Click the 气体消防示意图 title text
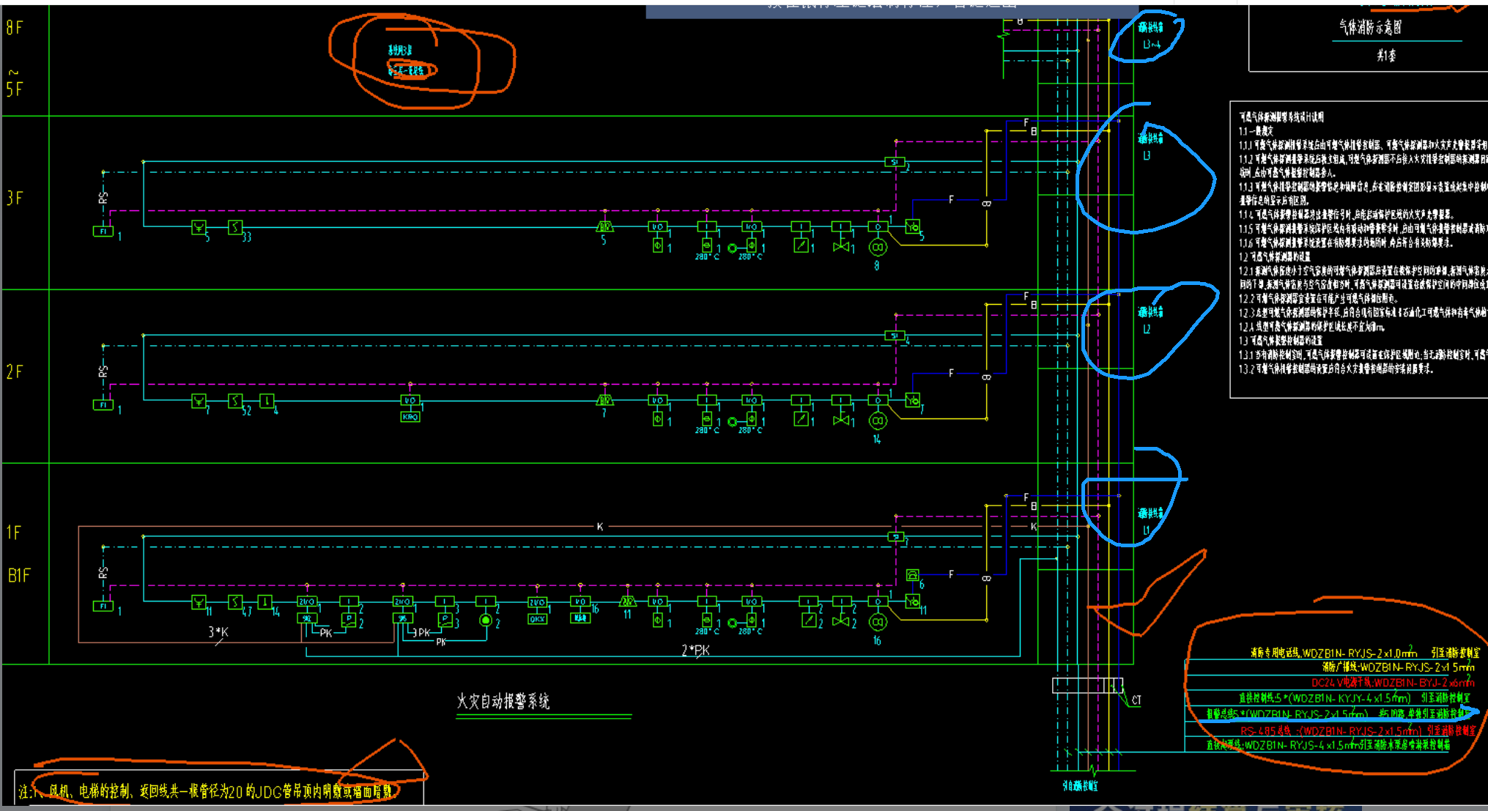The height and width of the screenshot is (811, 1488). (x=1370, y=27)
